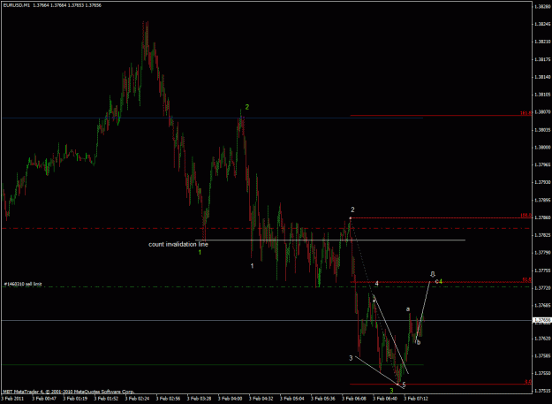The width and height of the screenshot is (552, 404).
Task: Click the 161.8 Fibonacci level label
Action: tap(526, 113)
